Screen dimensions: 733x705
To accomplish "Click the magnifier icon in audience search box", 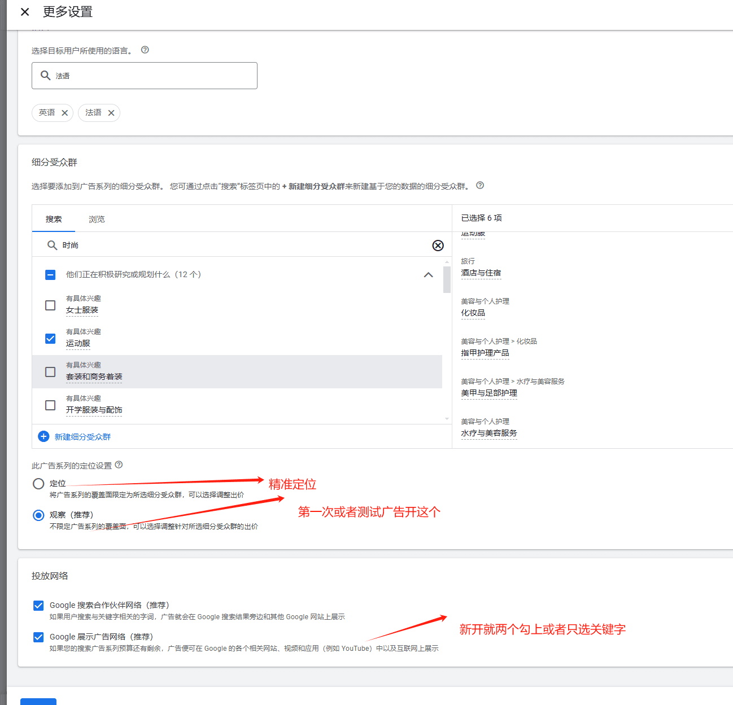I will point(52,245).
